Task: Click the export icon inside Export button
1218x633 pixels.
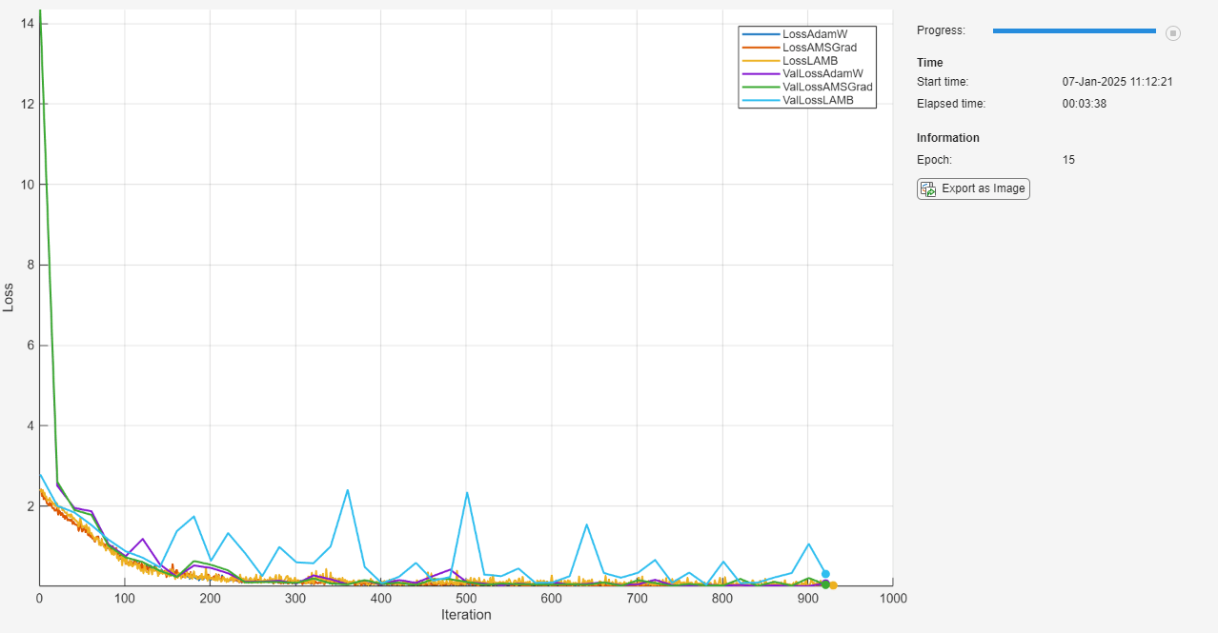Action: [x=927, y=188]
